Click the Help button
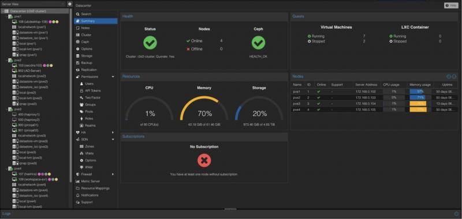Screen dimensions: 462x219 451,5
